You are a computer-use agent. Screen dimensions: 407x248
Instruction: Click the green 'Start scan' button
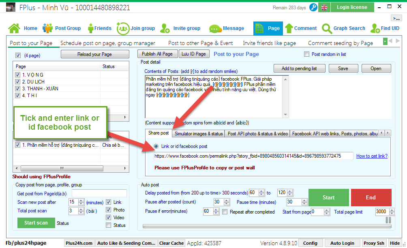tap(36, 223)
